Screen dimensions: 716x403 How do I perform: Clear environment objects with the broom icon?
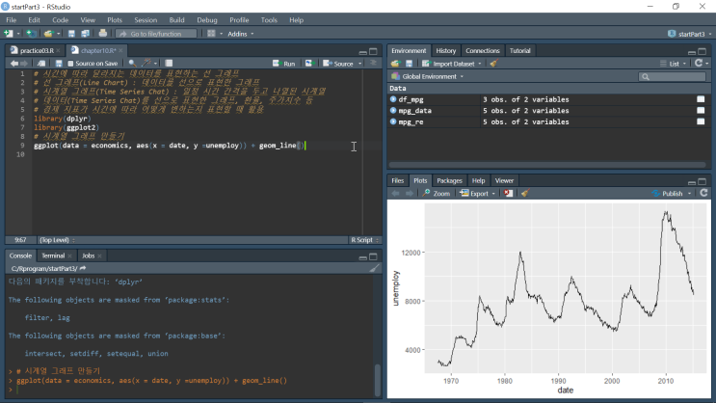[493, 64]
